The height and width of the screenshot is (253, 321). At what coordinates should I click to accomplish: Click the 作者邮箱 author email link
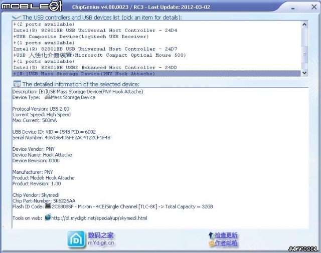[226, 243]
